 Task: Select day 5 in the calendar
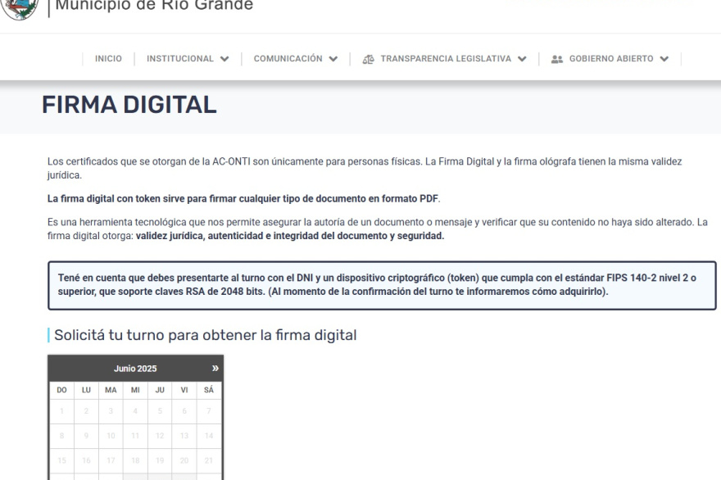(160, 411)
